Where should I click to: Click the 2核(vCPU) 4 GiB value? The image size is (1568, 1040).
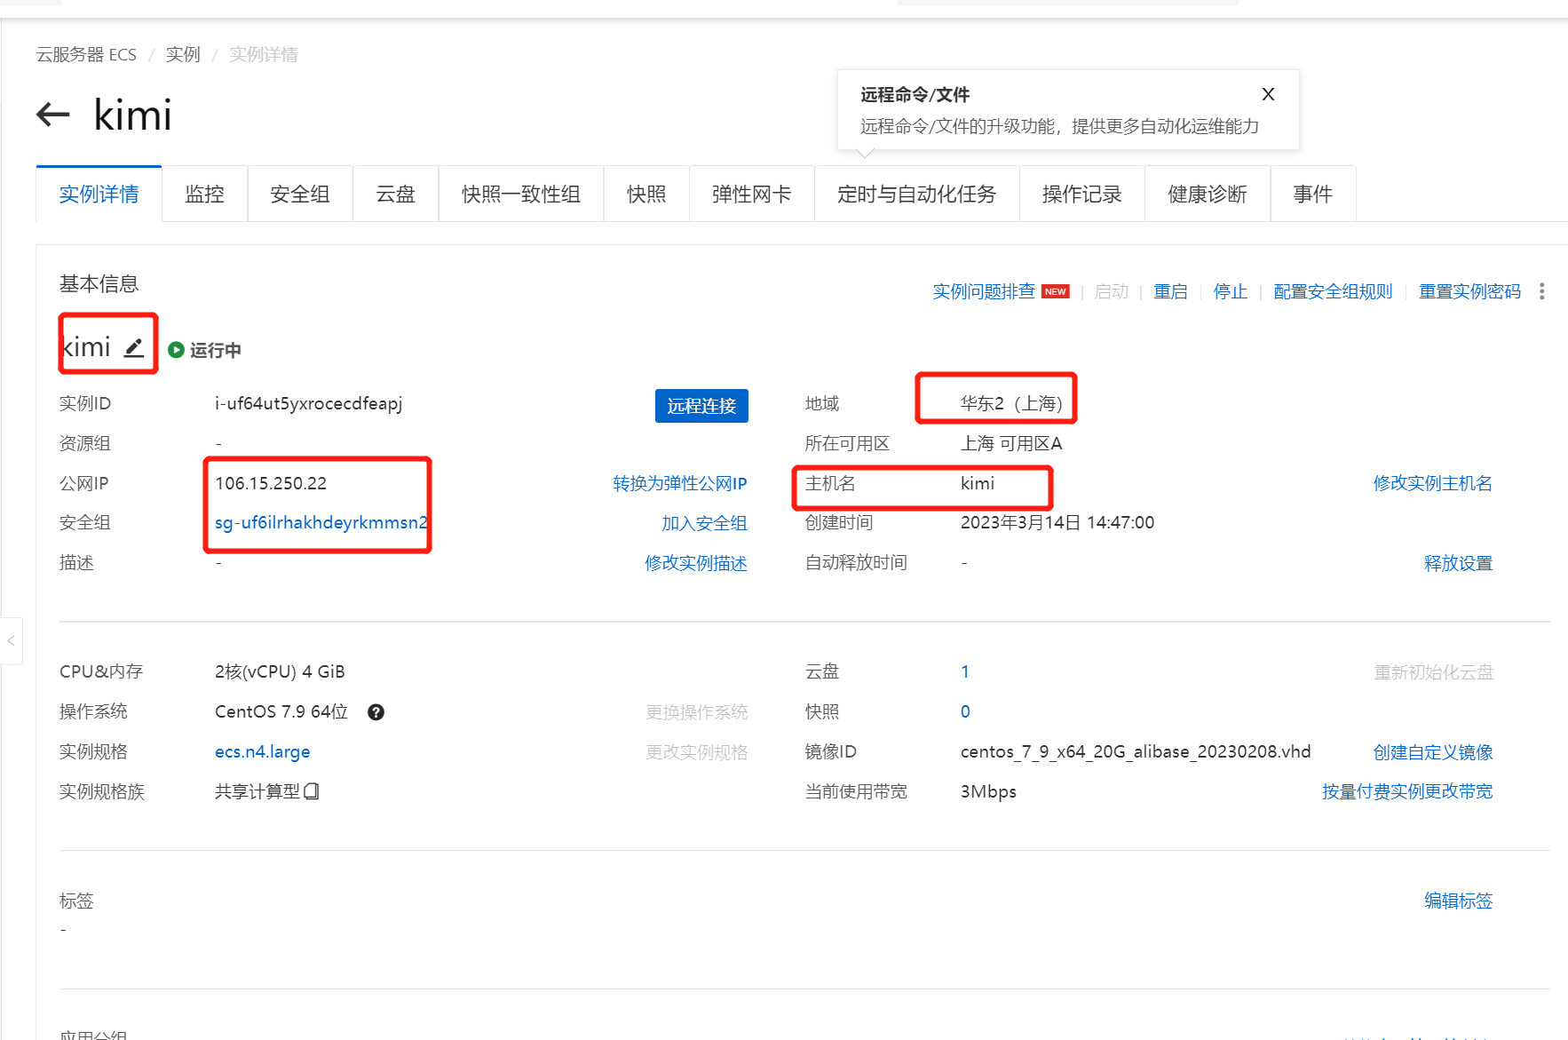click(280, 671)
